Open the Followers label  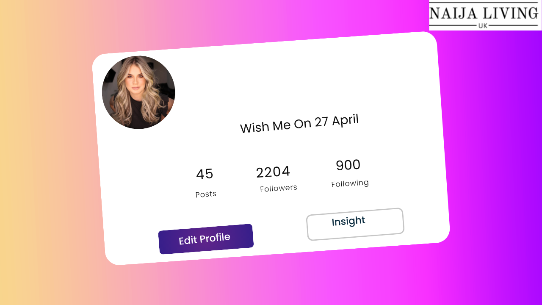point(279,188)
